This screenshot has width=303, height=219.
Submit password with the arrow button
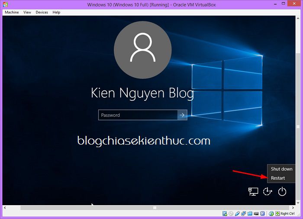tap(182, 115)
